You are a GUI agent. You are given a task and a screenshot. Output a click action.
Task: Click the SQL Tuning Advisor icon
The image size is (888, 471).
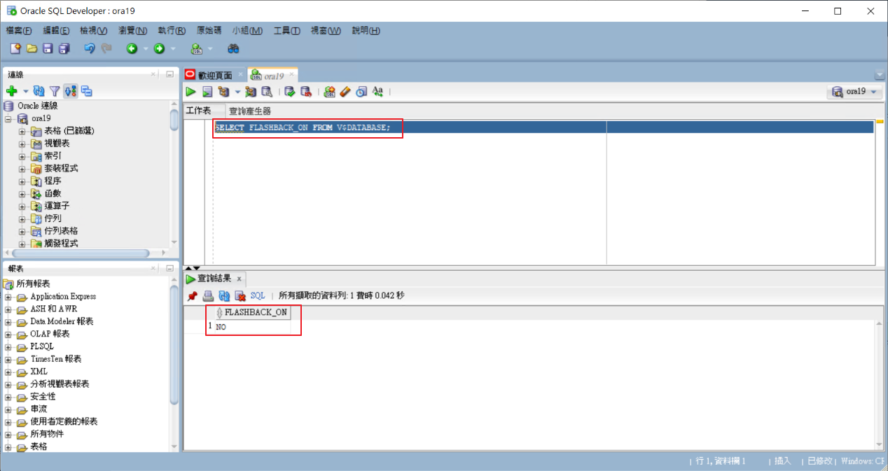coord(267,92)
